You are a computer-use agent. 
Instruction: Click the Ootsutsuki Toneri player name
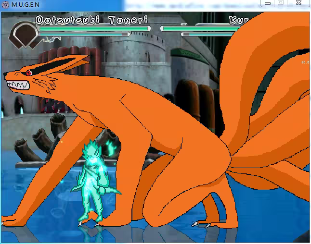[x=91, y=20]
